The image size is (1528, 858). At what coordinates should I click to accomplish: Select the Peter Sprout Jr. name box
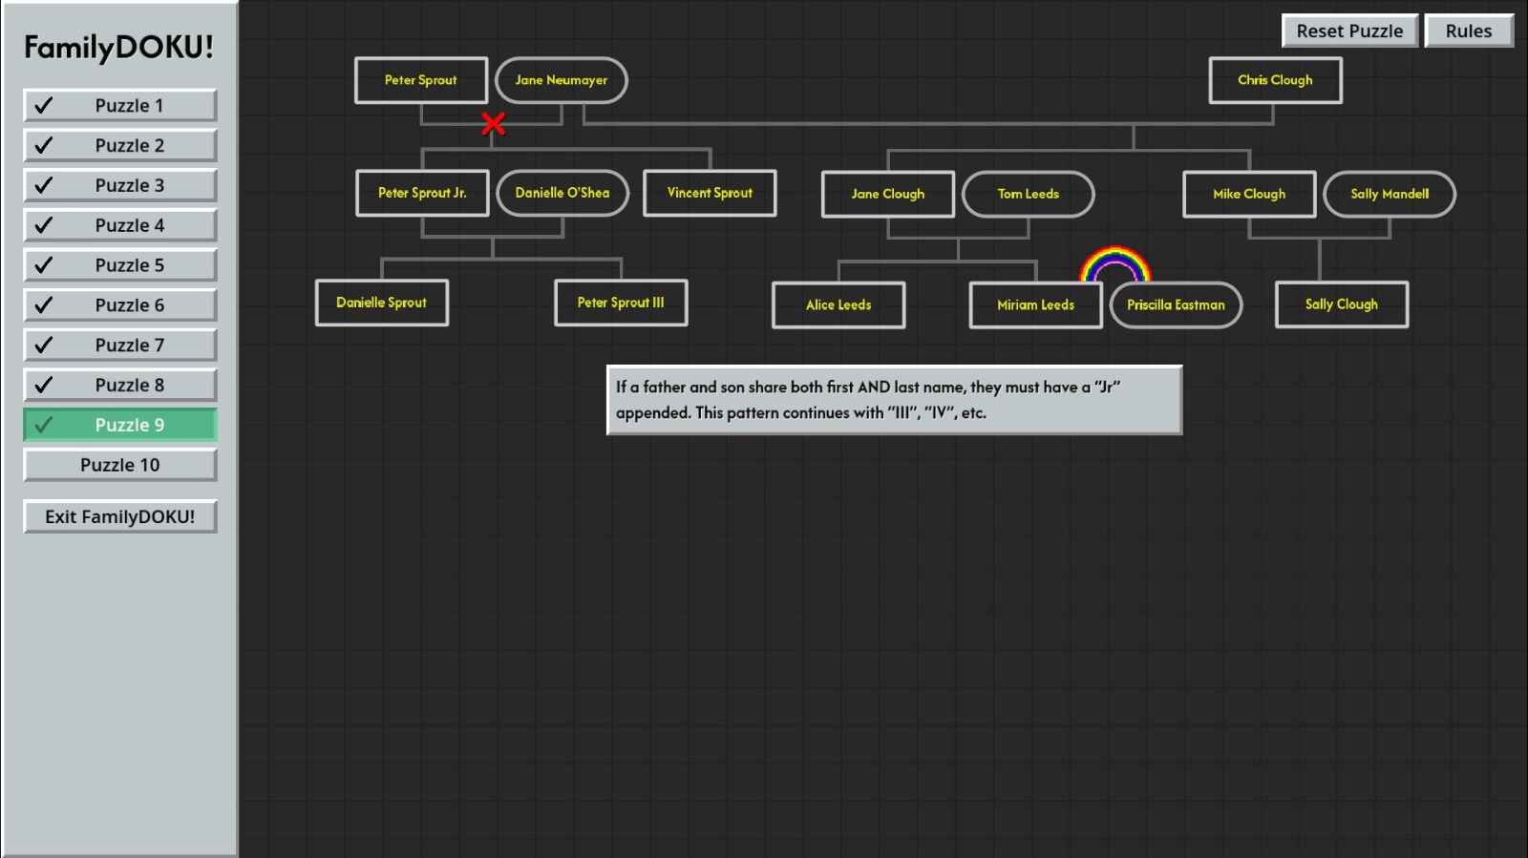click(x=422, y=194)
